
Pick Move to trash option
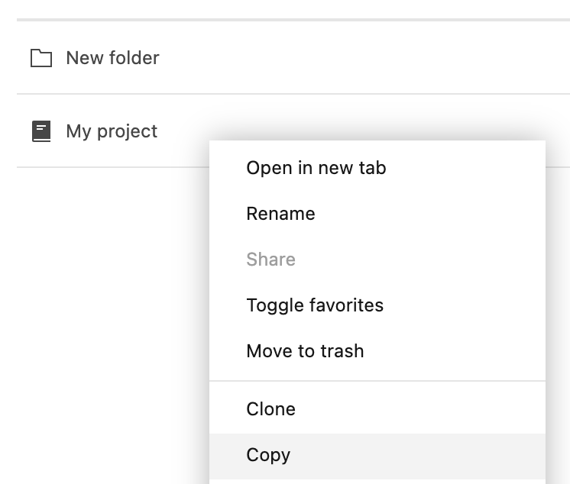click(305, 351)
